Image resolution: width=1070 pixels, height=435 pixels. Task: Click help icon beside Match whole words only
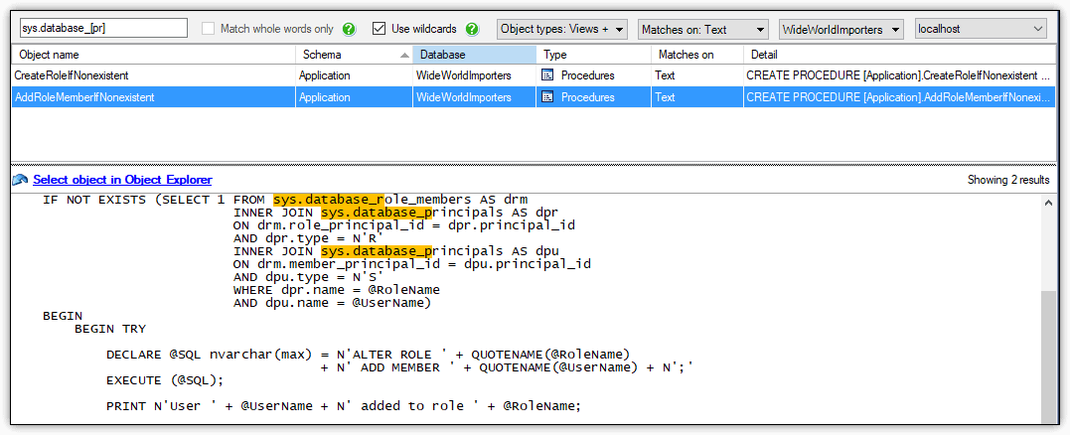coord(349,30)
